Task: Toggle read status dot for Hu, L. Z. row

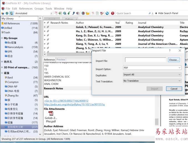Action: click(45, 31)
